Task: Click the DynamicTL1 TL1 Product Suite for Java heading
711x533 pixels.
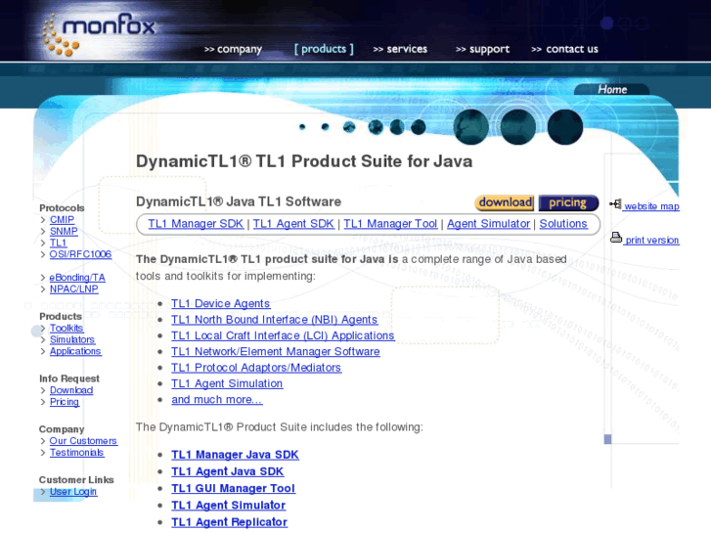Action: [304, 161]
